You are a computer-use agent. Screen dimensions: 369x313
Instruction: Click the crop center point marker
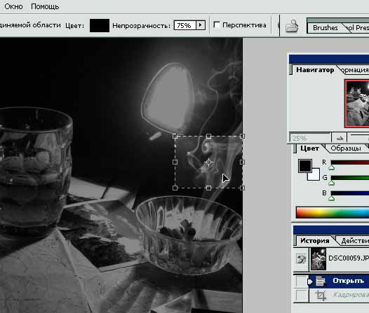coord(208,162)
